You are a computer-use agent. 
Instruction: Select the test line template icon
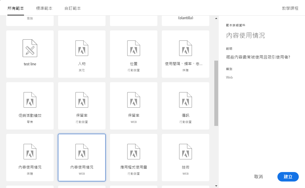tap(30, 48)
